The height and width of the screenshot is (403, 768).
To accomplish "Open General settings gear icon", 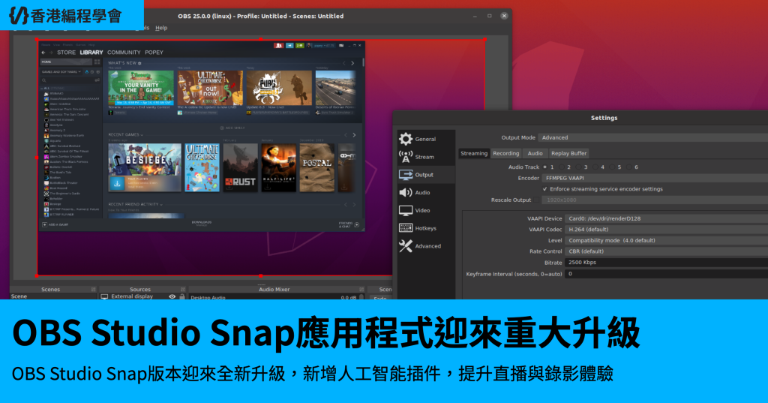I will 406,139.
